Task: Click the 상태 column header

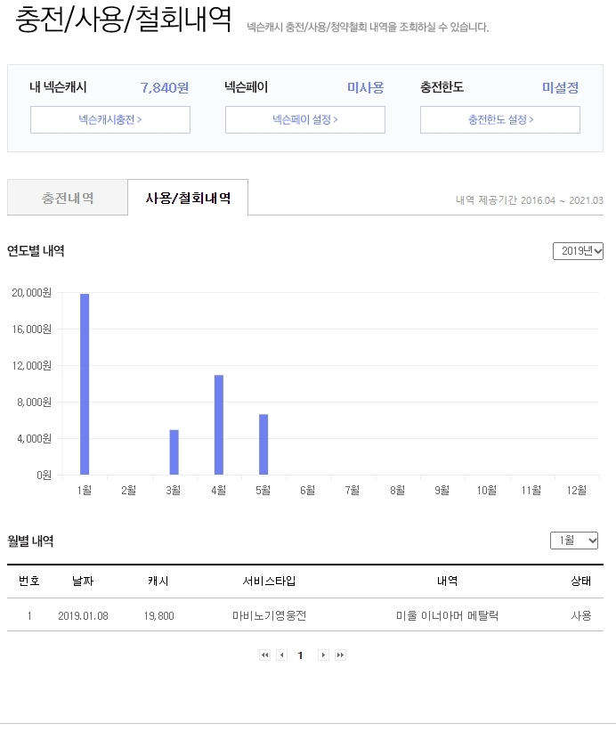Action: (x=580, y=581)
